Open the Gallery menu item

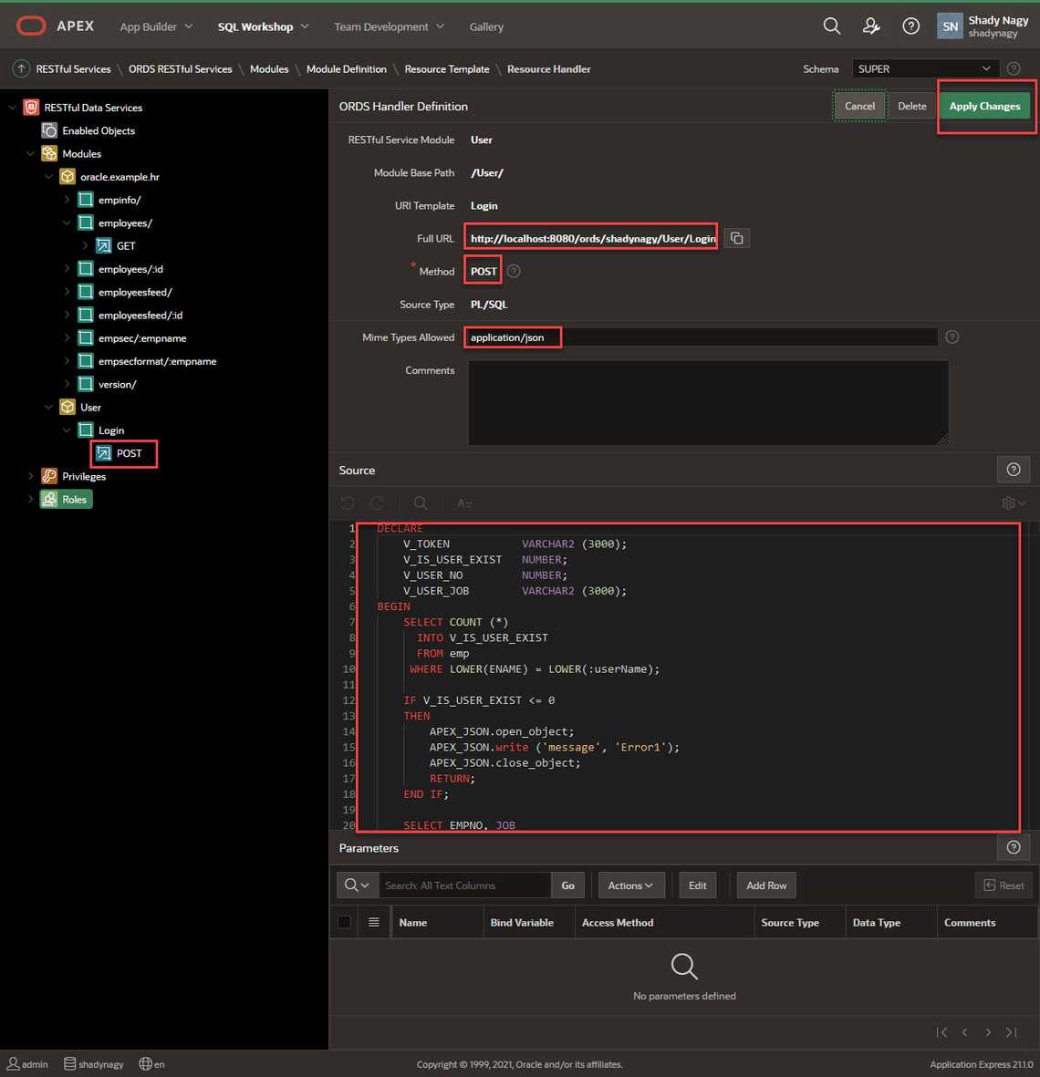click(x=486, y=27)
